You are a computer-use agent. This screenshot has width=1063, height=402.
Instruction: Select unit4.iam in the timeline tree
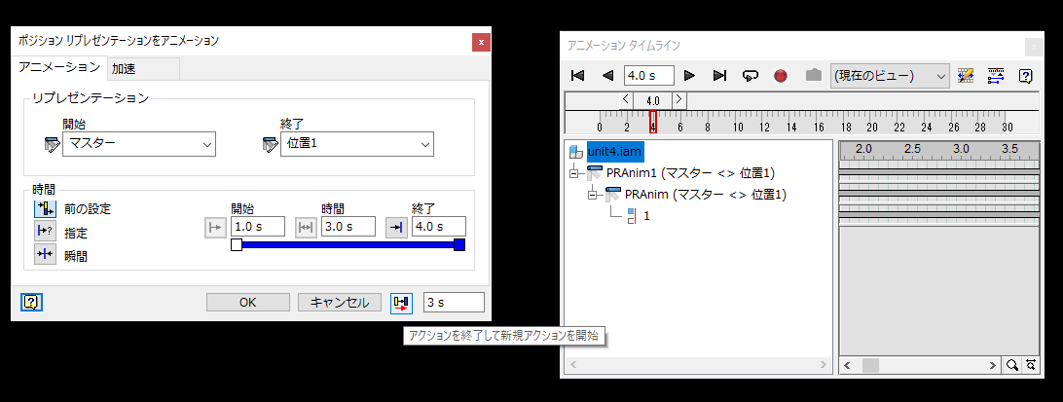614,151
